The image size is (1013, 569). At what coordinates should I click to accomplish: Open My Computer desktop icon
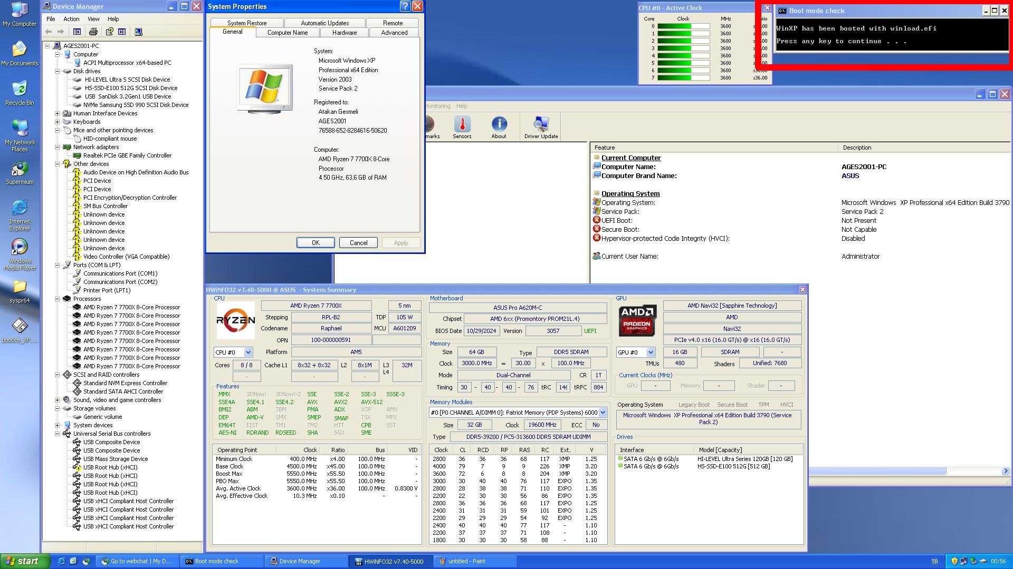20,14
